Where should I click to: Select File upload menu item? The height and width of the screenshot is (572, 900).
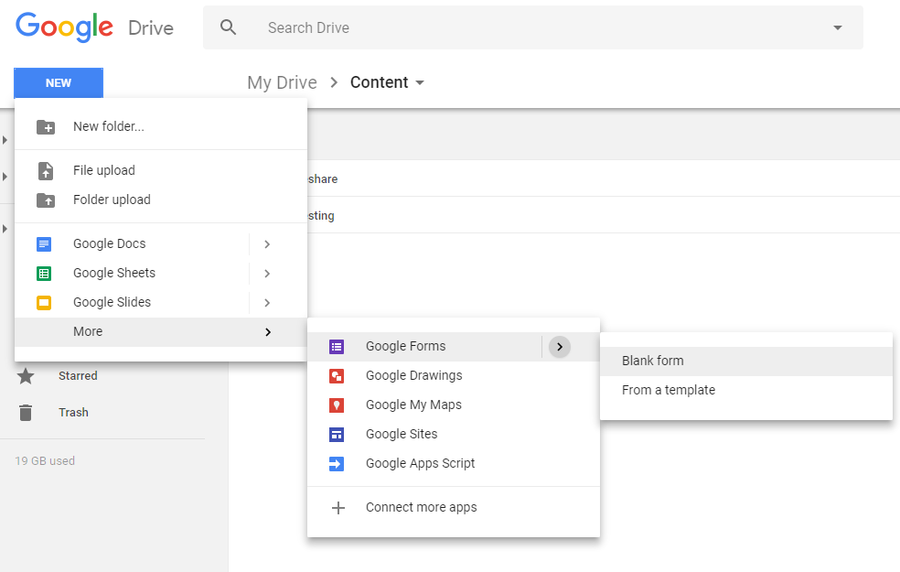click(161, 170)
